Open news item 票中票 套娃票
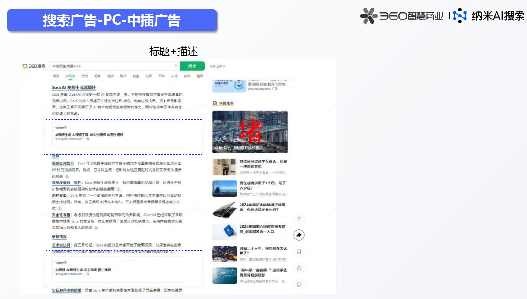Screen dimensions: 527x299 tap(263, 272)
